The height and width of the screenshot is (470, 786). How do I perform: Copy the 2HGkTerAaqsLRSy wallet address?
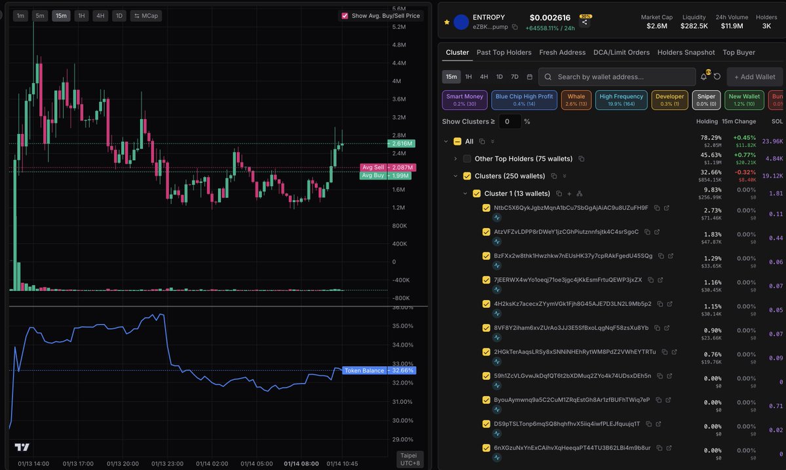tap(664, 352)
